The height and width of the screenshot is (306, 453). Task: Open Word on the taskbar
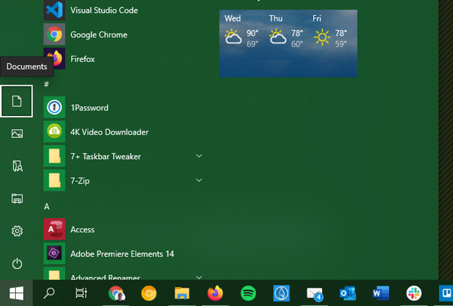tap(381, 293)
